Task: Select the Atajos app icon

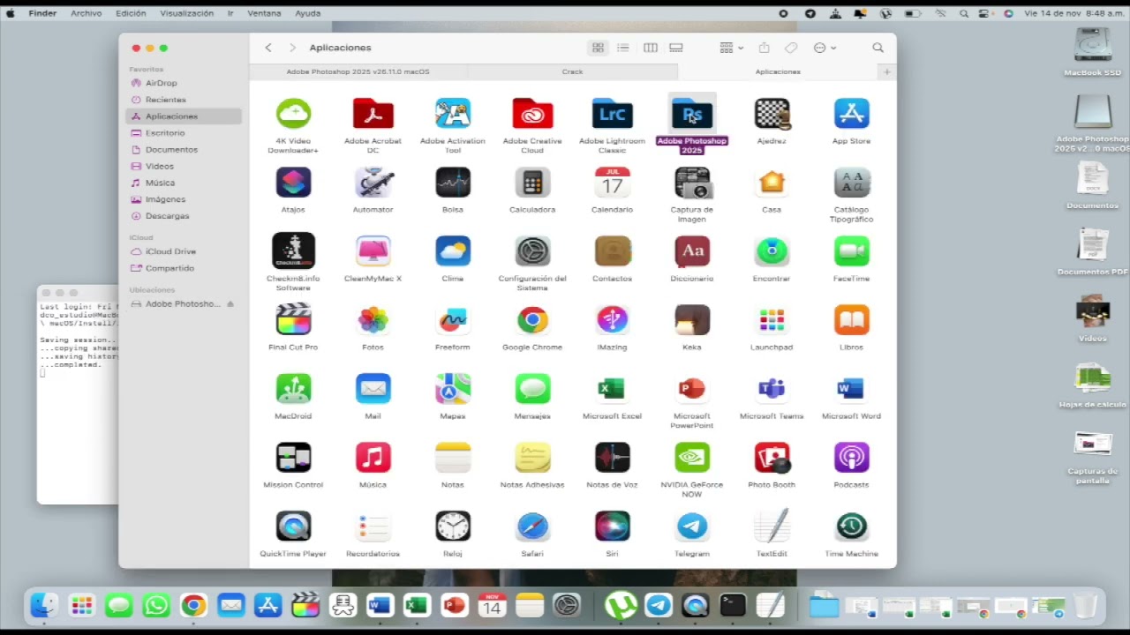Action: pos(293,183)
